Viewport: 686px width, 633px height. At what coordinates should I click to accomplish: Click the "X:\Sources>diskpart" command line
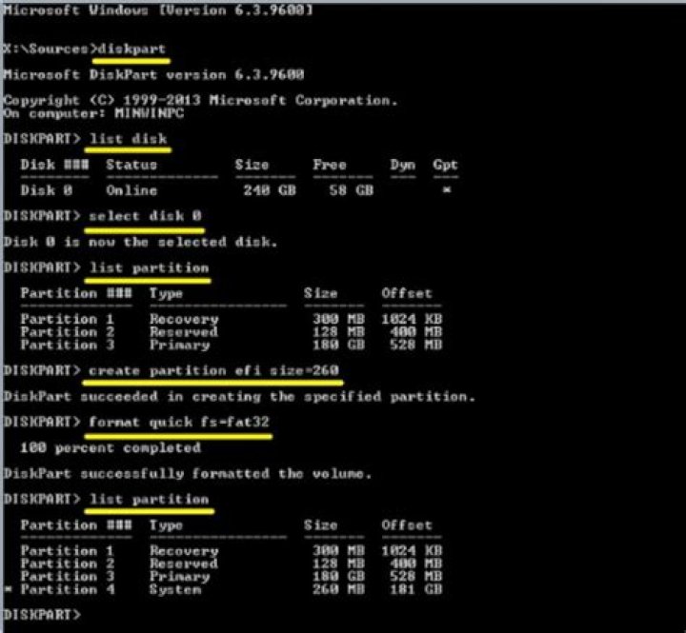pyautogui.click(x=85, y=49)
